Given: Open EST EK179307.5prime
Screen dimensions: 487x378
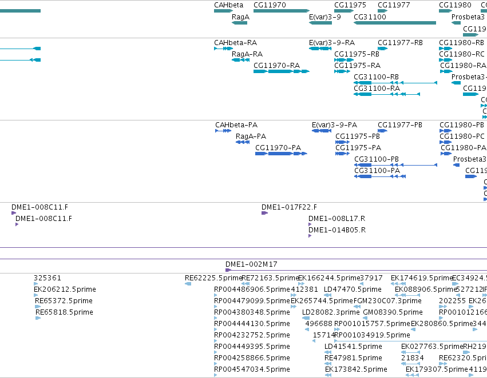Looking at the screenshot, I should 437,369.
